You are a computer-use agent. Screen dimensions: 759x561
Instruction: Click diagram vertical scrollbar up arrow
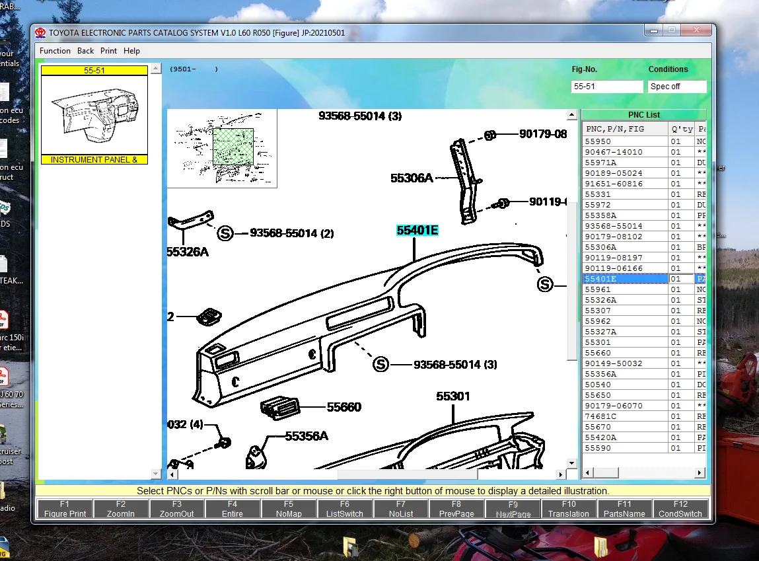click(x=572, y=115)
